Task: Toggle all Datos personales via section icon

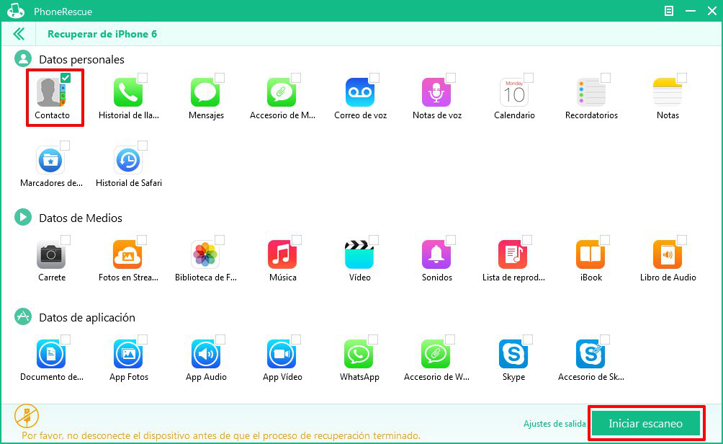Action: [23, 58]
